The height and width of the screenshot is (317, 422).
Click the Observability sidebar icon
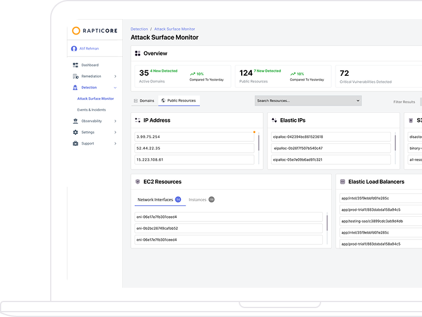click(75, 121)
